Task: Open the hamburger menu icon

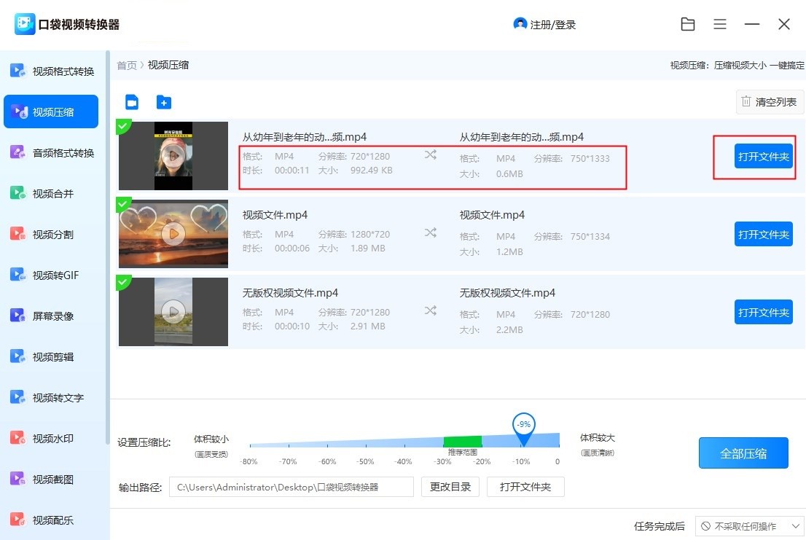Action: [x=720, y=24]
